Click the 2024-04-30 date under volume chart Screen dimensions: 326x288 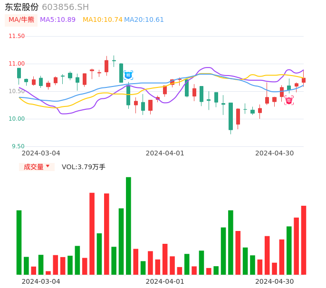tap(275, 281)
